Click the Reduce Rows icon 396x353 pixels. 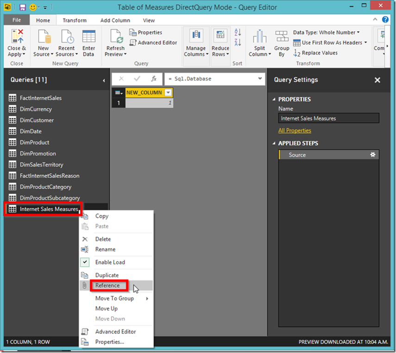220,35
